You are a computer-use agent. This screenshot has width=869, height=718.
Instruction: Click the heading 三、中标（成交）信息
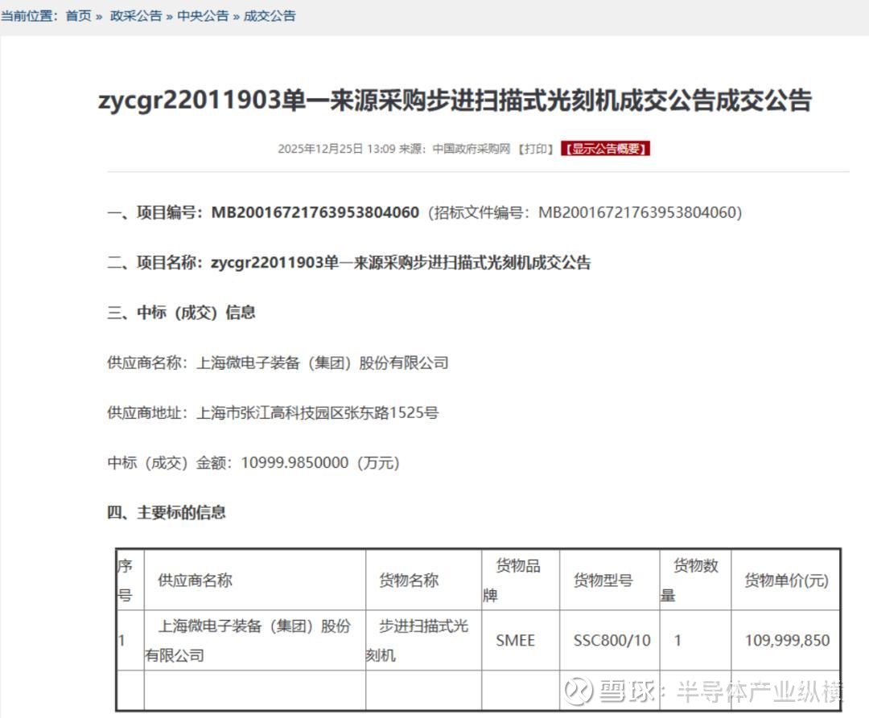pyautogui.click(x=181, y=313)
